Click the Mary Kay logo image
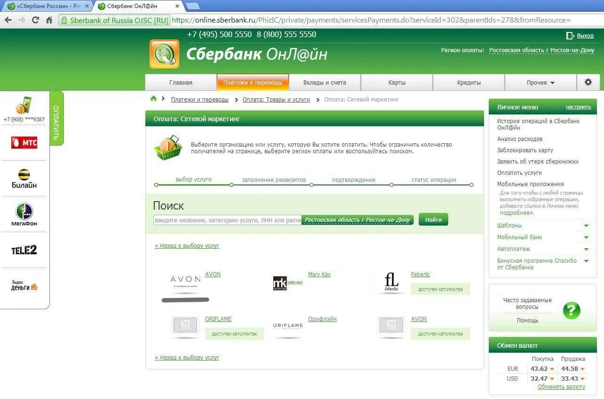This screenshot has height=399, width=604. (288, 283)
